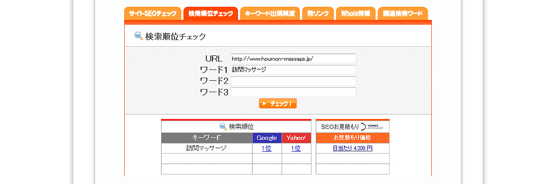Click the 訪問マッサージ keyword cell
This screenshot has width=546, height=184.
click(x=207, y=149)
